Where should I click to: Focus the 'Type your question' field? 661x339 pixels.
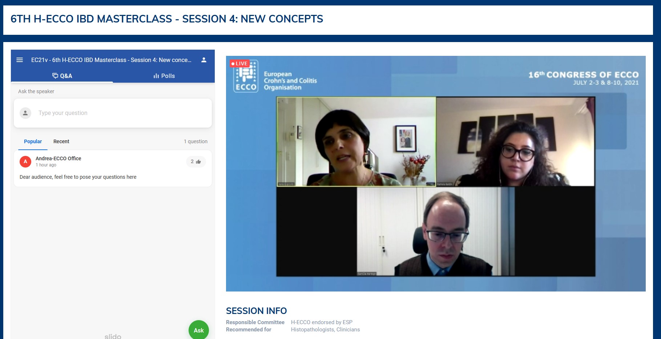[x=113, y=113]
